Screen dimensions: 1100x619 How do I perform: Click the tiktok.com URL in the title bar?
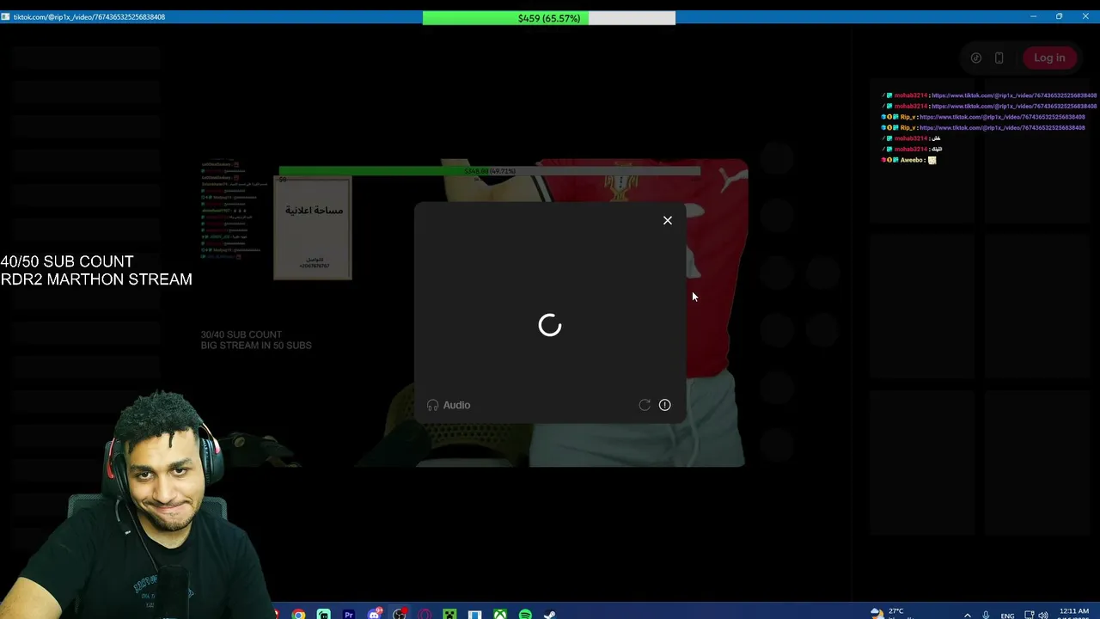coord(89,17)
